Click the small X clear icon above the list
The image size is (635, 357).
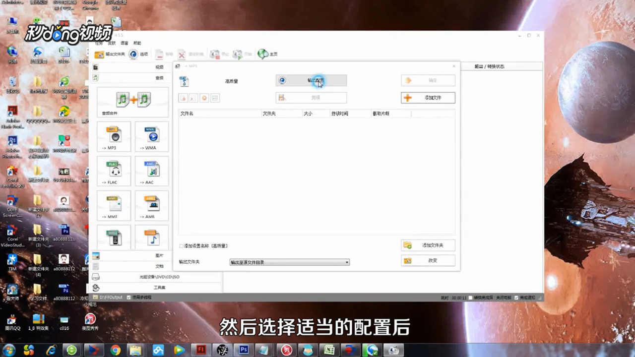click(x=193, y=98)
